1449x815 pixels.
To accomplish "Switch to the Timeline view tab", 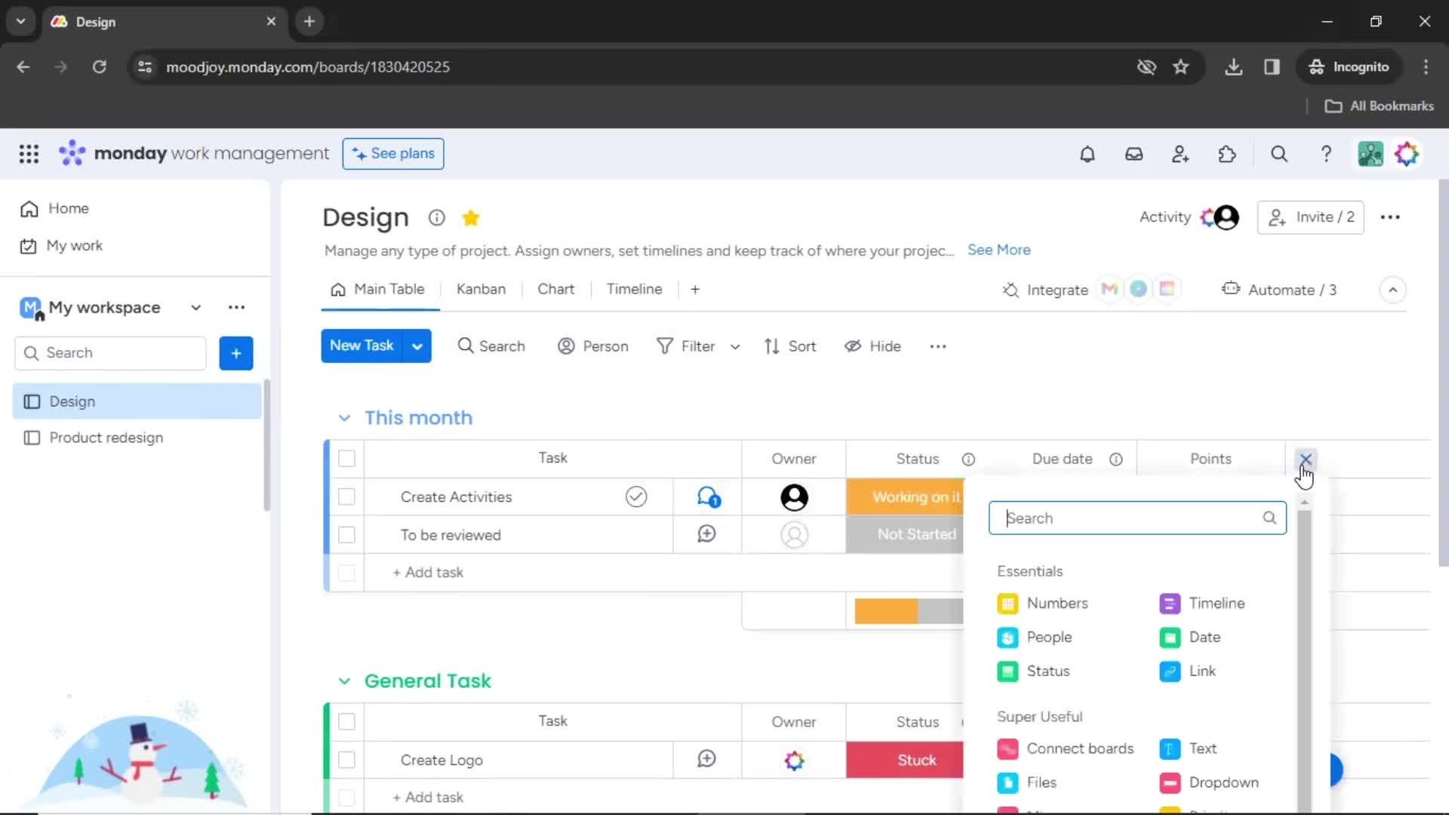I will [x=634, y=290].
